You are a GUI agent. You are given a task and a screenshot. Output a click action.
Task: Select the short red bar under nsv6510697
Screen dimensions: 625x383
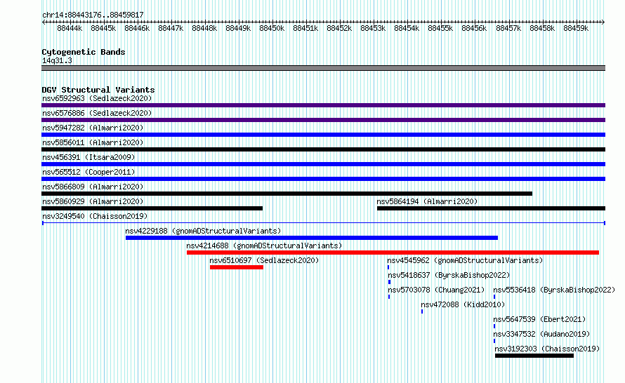tap(237, 267)
